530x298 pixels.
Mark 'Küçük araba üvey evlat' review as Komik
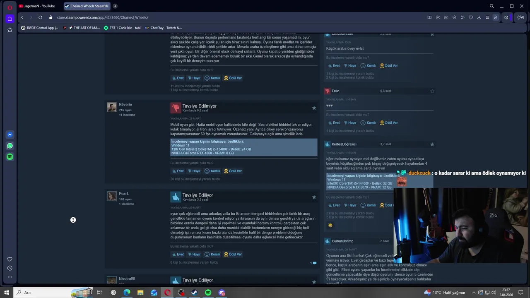[x=368, y=66]
